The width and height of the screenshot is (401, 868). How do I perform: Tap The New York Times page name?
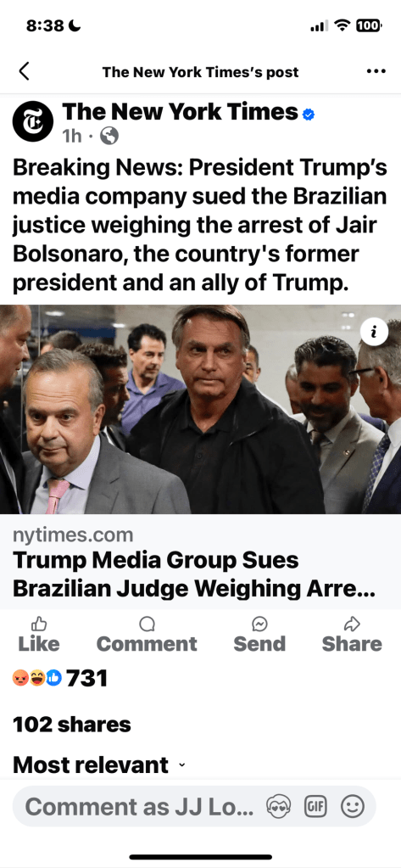pos(181,112)
